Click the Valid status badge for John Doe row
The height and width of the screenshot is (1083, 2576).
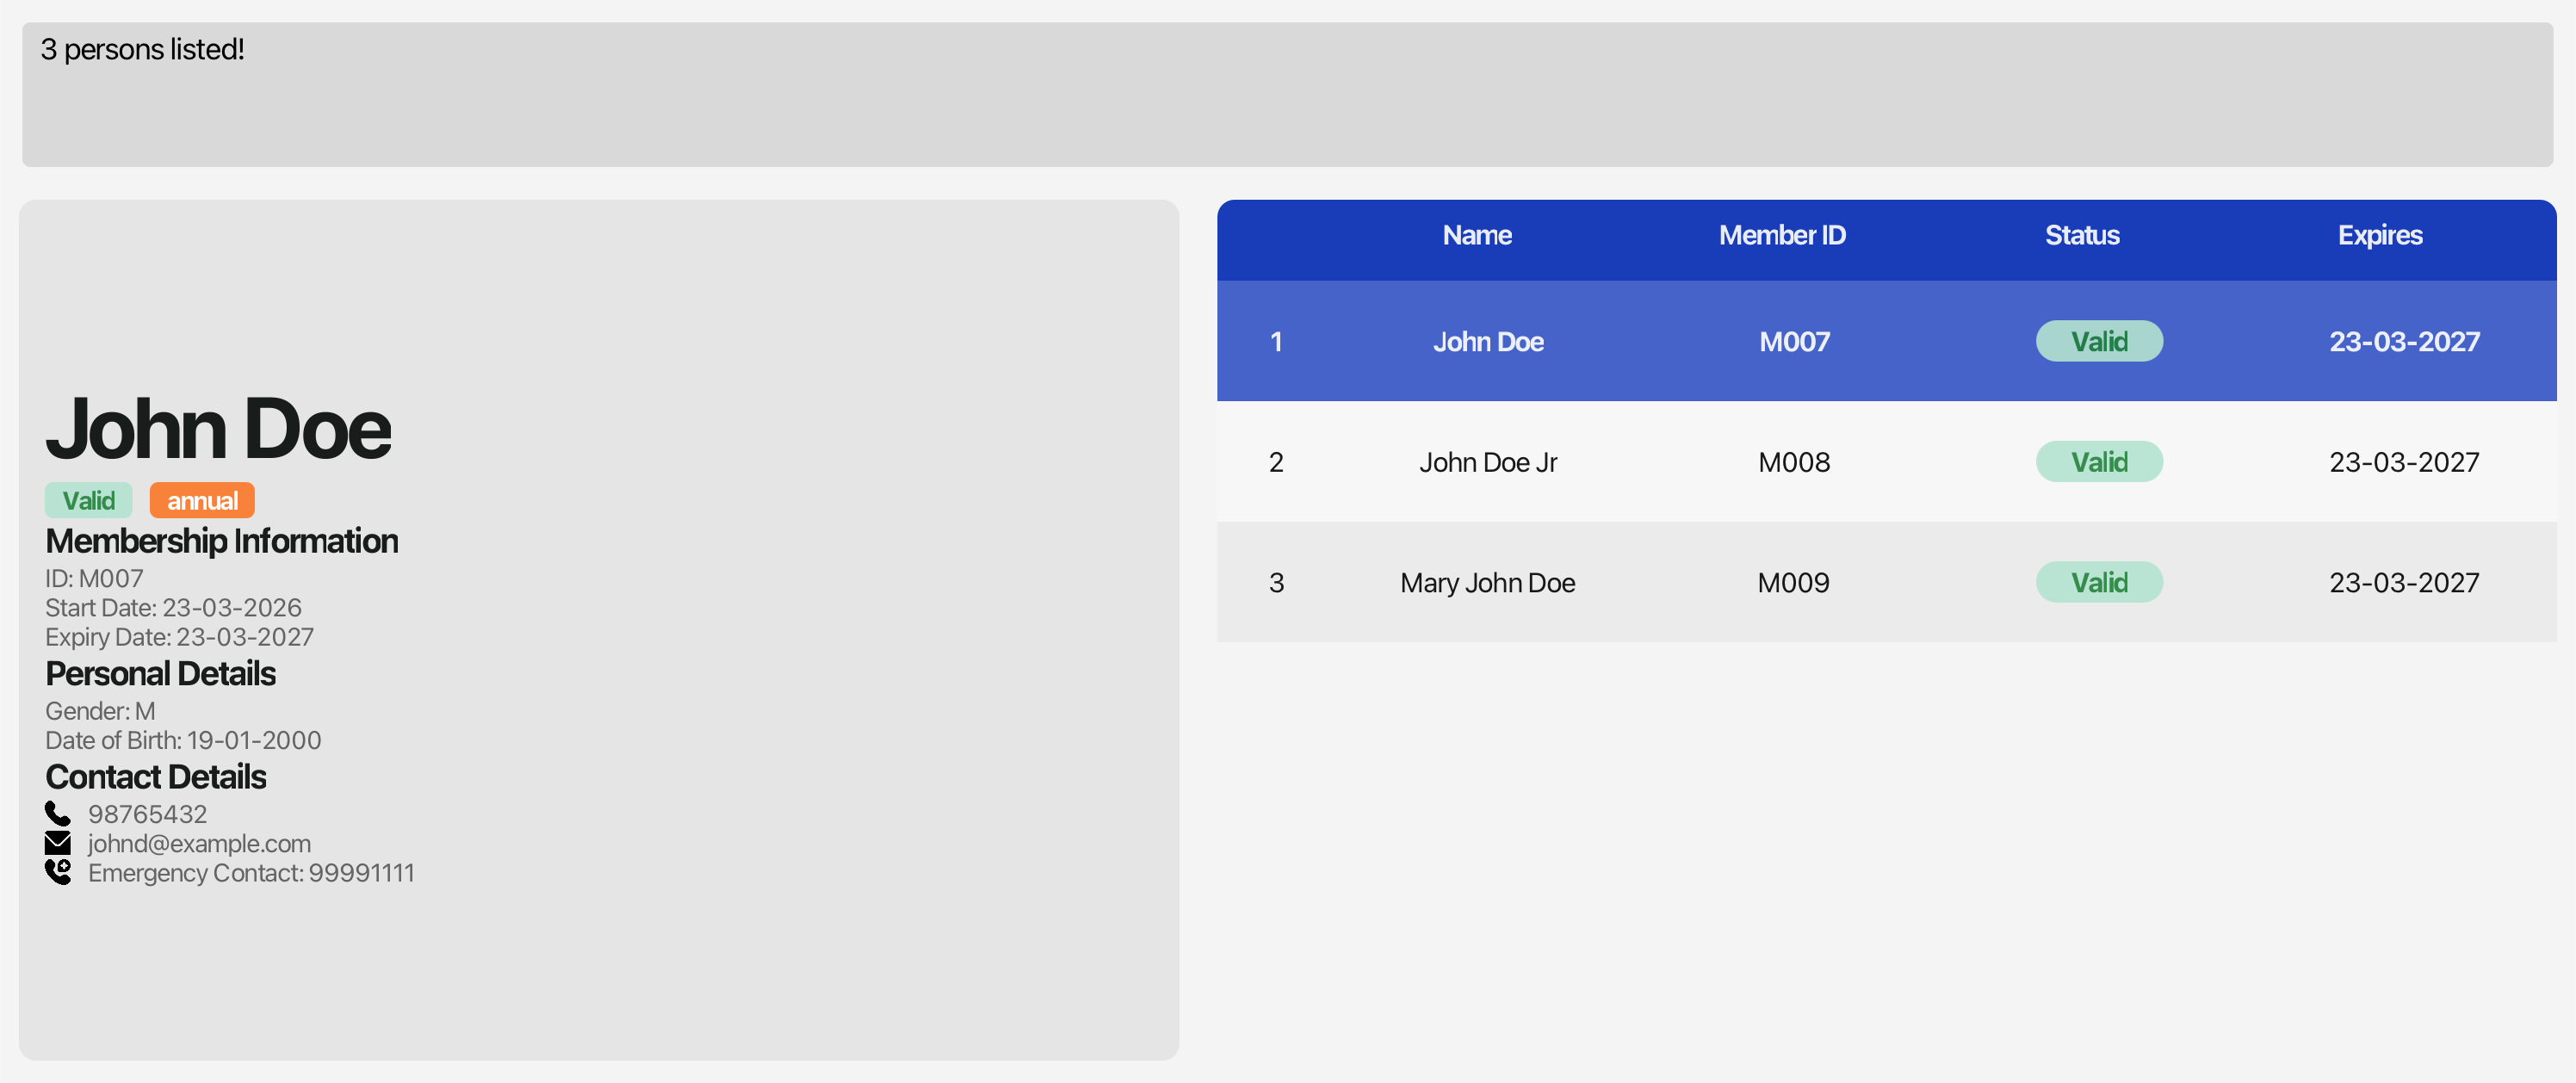coord(2099,340)
